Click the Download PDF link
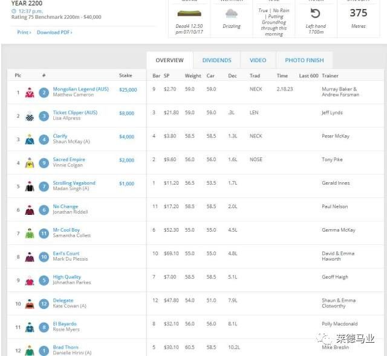Image resolution: width=387 pixels, height=356 pixels. point(54,33)
